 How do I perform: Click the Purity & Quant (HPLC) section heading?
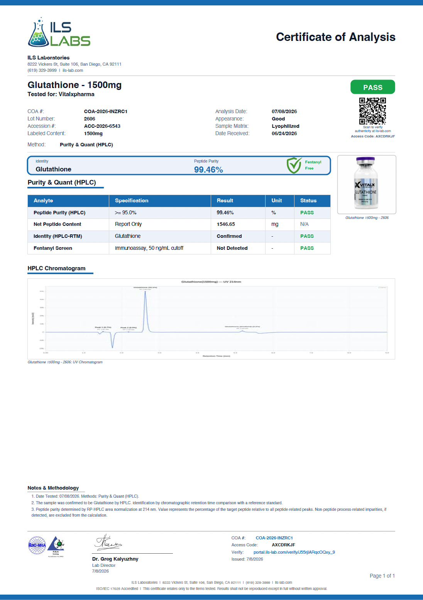tap(62, 182)
